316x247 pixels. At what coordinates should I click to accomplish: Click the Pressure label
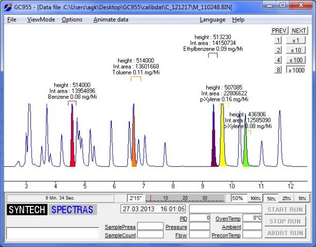176,227
